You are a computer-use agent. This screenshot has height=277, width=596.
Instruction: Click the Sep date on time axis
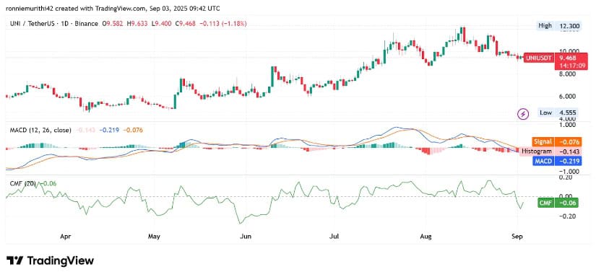518,237
